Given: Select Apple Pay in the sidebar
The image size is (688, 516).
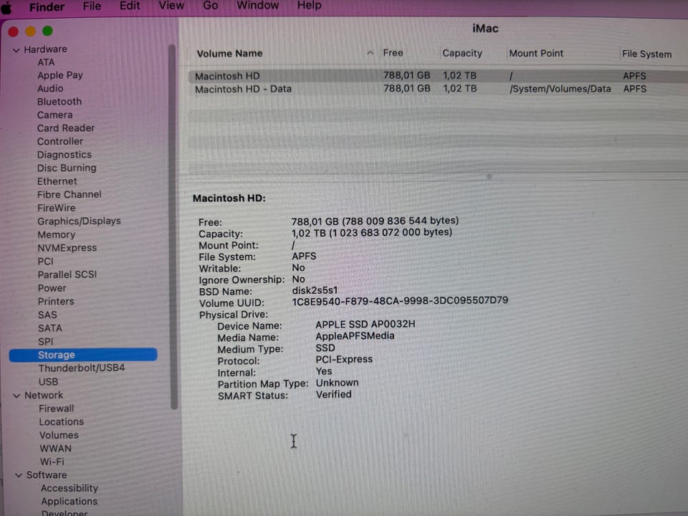Looking at the screenshot, I should 60,75.
